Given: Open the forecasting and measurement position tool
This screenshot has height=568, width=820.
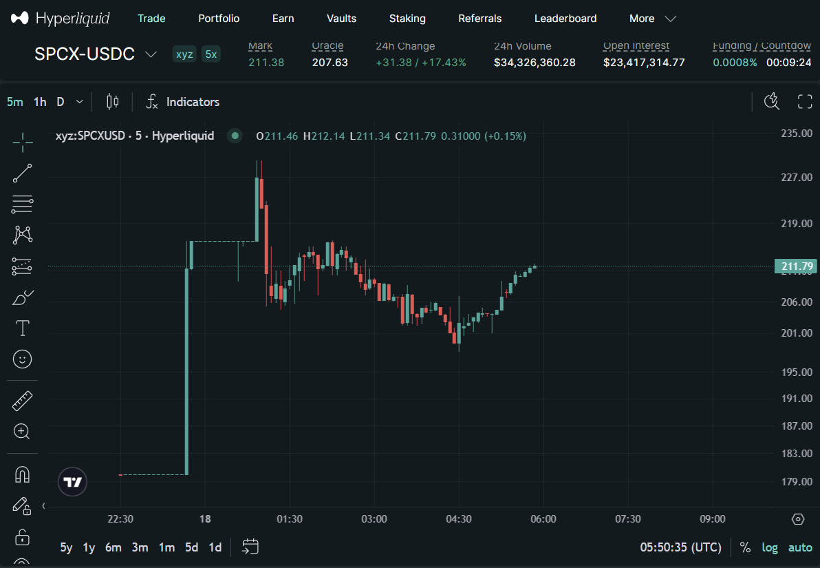Looking at the screenshot, I should coord(23,266).
